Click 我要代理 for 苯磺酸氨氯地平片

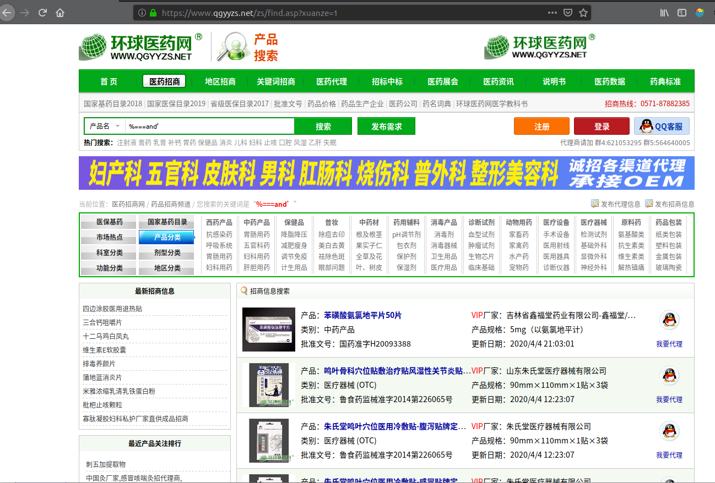669,344
